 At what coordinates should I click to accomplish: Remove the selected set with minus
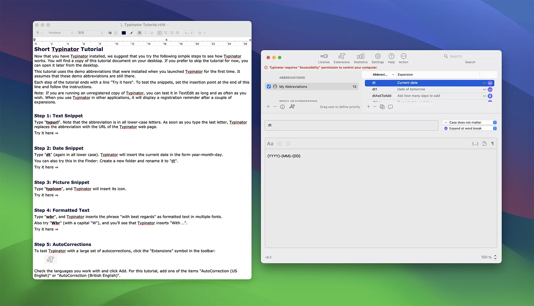pos(275,107)
